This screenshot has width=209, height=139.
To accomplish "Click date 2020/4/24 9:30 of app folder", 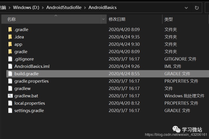I will tap(124, 44).
